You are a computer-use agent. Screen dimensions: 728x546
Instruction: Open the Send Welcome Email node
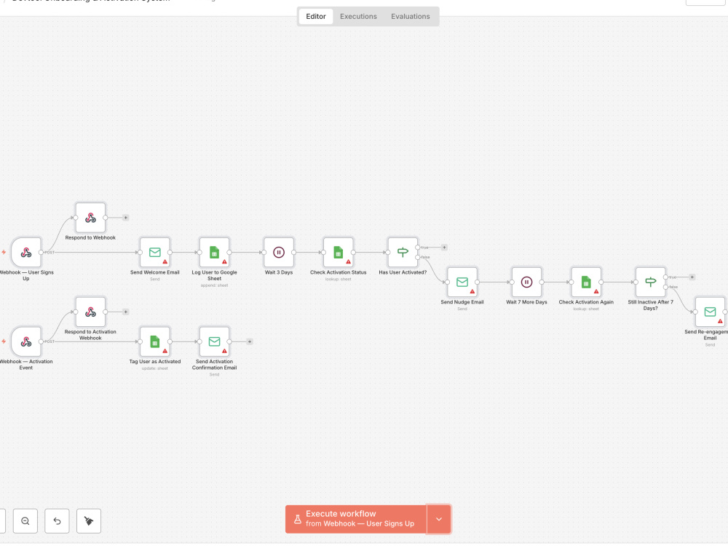pyautogui.click(x=154, y=252)
